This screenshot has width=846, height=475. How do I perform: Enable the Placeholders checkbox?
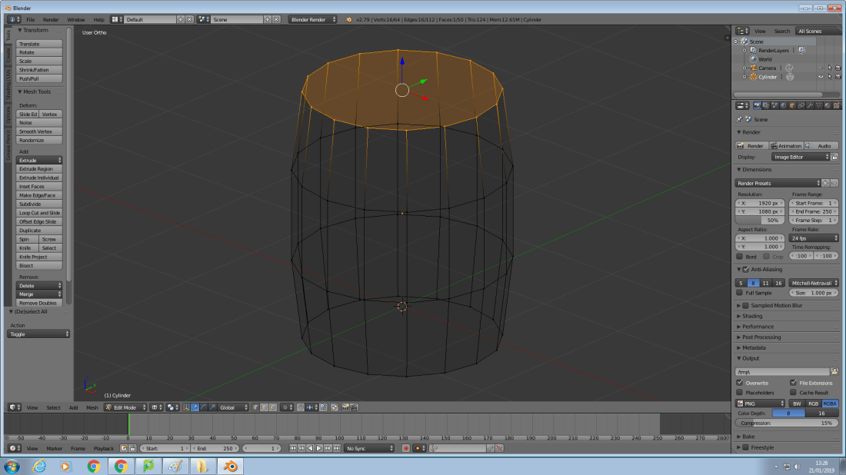point(740,392)
